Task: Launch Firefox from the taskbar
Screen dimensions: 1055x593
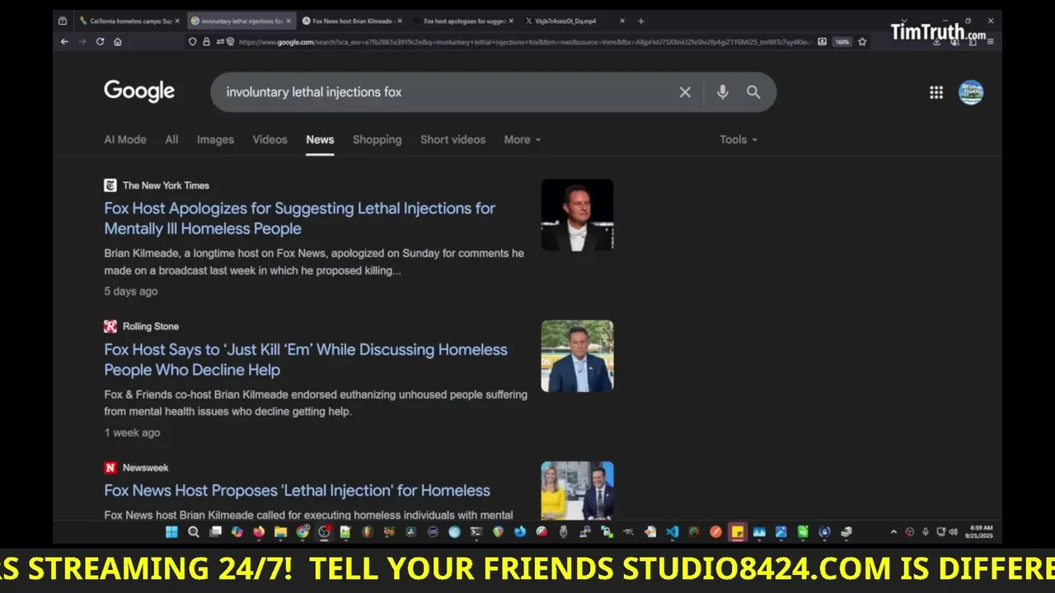Action: [x=259, y=532]
